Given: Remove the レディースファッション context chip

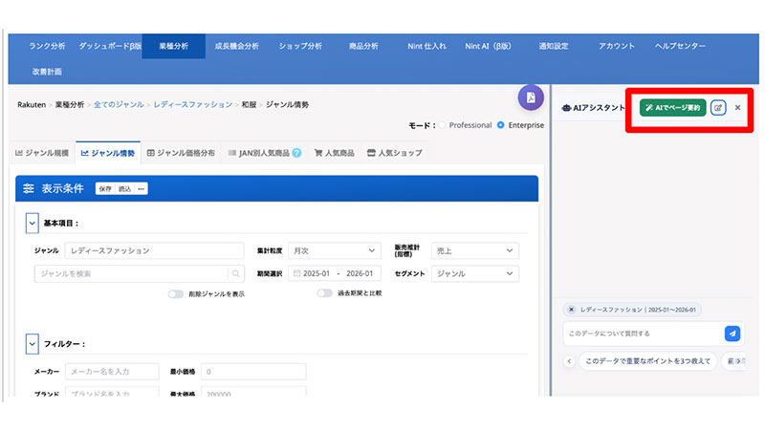Looking at the screenshot, I should 572,310.
